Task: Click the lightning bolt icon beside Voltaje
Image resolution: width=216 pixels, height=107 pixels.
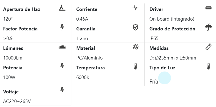Action: pyautogui.click(x=62, y=90)
